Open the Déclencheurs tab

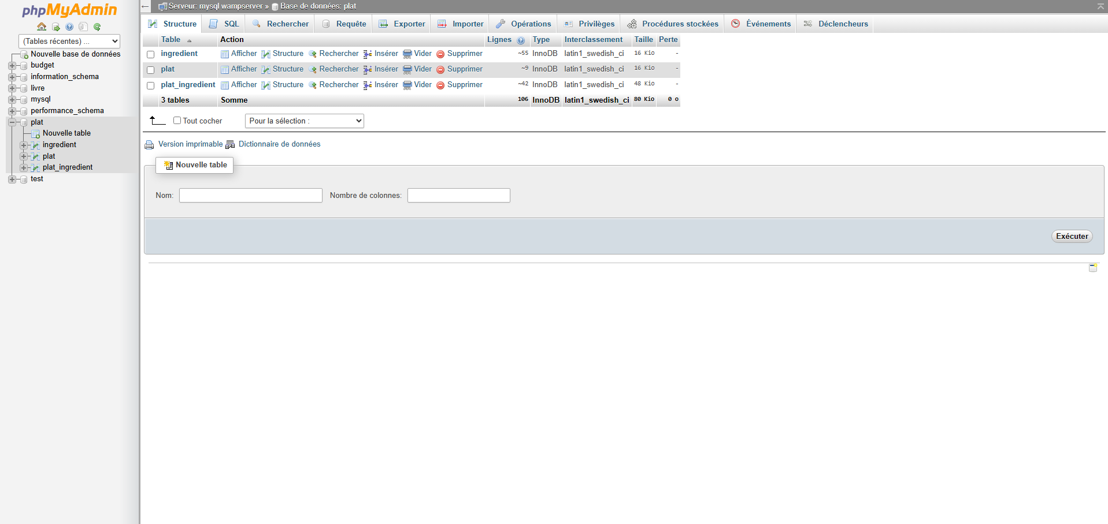coord(842,24)
